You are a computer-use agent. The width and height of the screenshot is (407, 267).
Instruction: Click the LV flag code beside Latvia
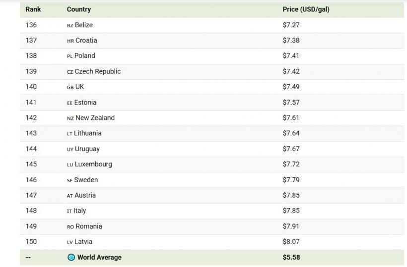point(70,242)
